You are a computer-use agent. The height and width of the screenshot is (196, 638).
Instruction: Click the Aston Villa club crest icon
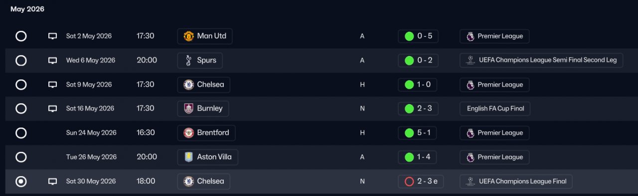click(188, 157)
